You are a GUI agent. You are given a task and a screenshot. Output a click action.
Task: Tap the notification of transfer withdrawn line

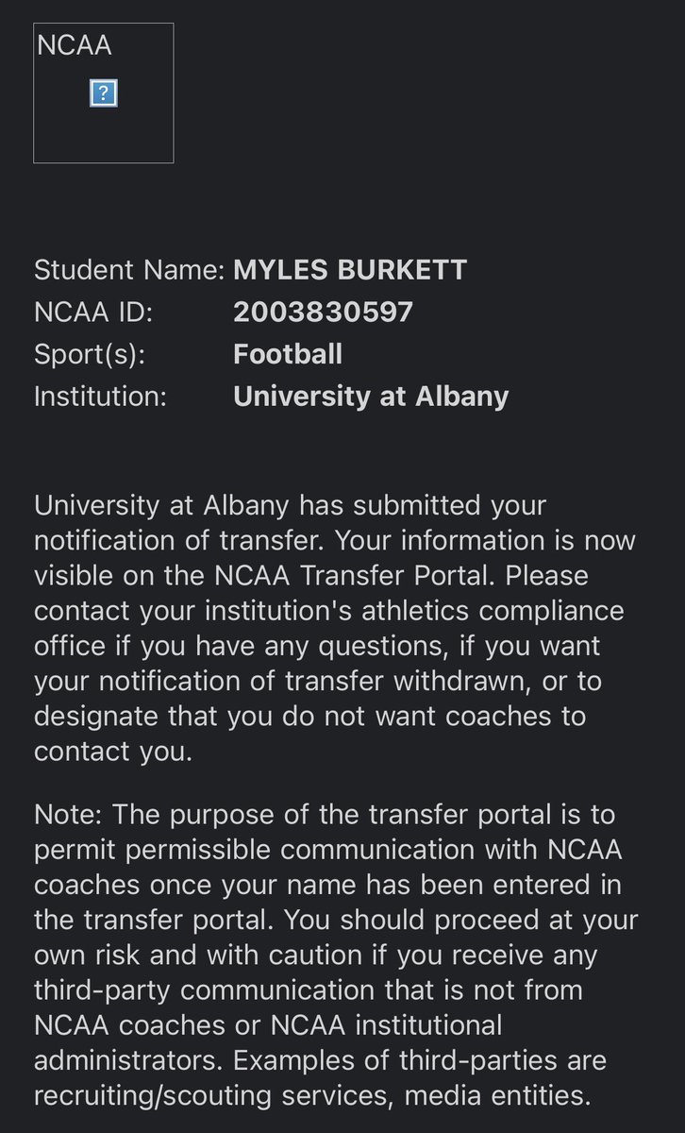(318, 680)
